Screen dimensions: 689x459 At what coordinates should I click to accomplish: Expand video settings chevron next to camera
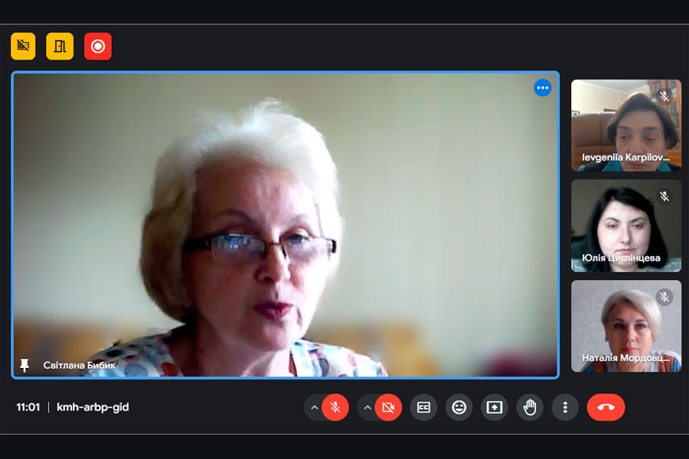pyautogui.click(x=367, y=408)
